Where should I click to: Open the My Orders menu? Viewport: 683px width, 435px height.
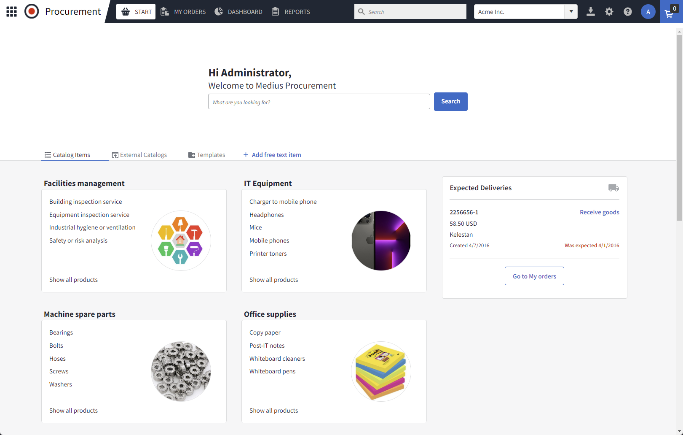coord(183,12)
